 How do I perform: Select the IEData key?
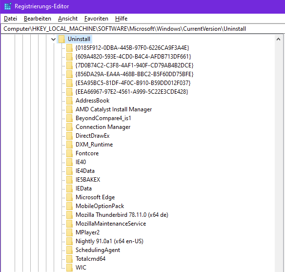[83, 188]
